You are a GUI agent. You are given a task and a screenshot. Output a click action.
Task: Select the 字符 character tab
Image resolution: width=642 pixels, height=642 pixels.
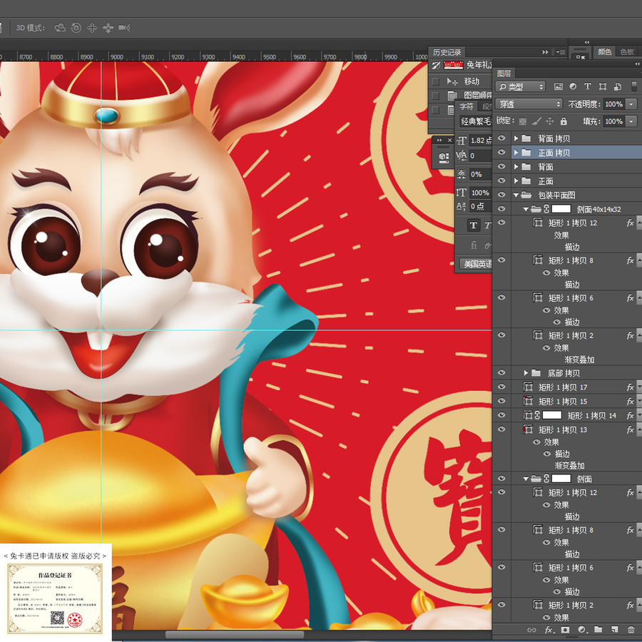(467, 106)
